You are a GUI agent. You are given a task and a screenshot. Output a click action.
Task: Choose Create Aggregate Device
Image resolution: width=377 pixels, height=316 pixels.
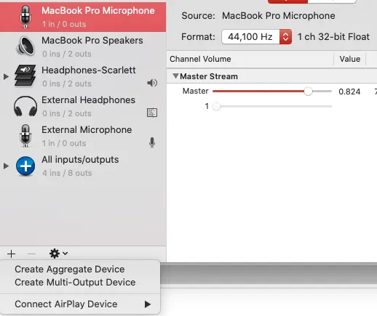(x=70, y=270)
